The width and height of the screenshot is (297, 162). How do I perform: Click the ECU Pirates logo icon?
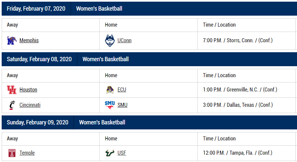pyautogui.click(x=110, y=90)
